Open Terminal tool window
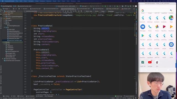This screenshot has width=177, height=99. (20, 96)
